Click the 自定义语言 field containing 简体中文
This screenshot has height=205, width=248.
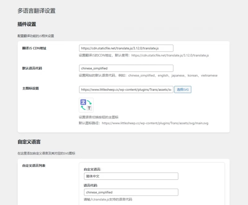click(x=131, y=176)
